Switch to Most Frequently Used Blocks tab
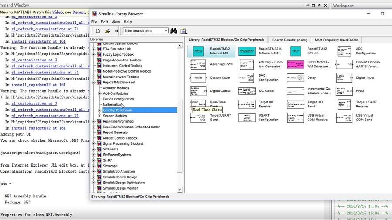 [x=337, y=40]
